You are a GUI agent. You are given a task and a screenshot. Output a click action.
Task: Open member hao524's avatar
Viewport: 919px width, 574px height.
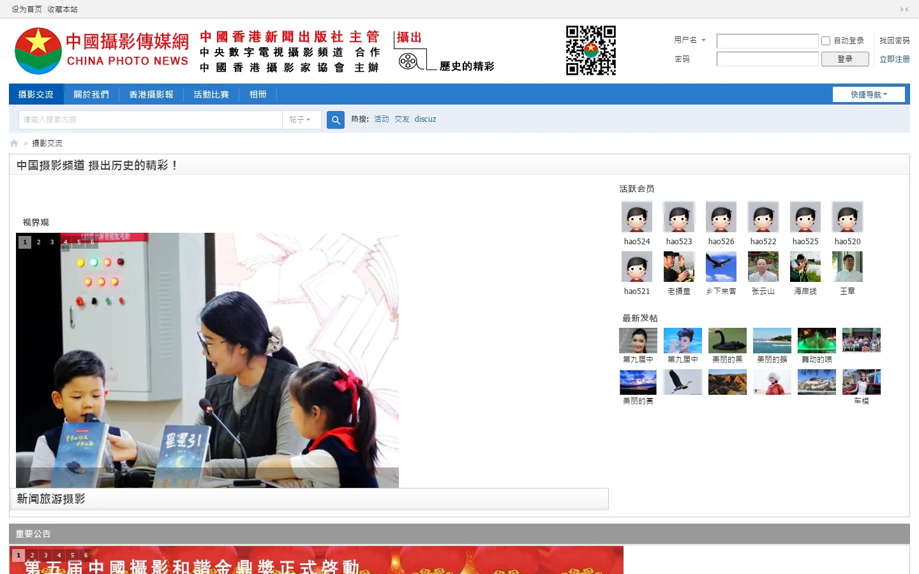[637, 217]
